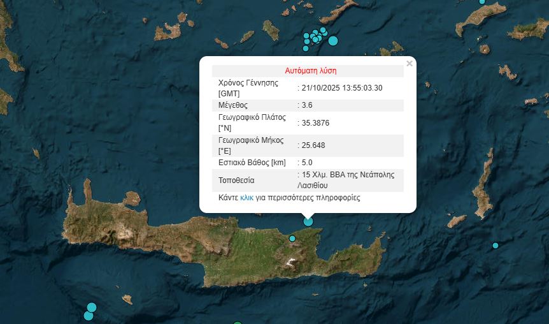549x324 pixels.
Task: Click the green marker at the bottom edge
Action: click(238, 323)
